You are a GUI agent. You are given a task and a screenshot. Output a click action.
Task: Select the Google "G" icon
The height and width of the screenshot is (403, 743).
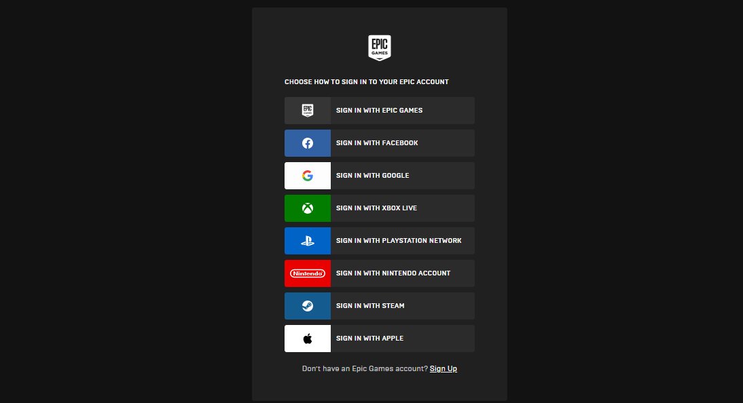click(307, 175)
